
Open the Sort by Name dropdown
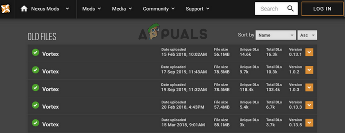(x=276, y=35)
